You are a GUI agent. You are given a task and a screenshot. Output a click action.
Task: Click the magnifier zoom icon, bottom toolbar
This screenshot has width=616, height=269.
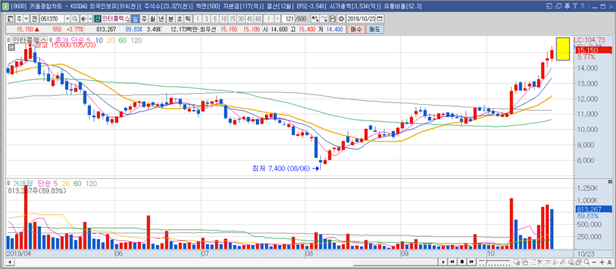pos(586,262)
